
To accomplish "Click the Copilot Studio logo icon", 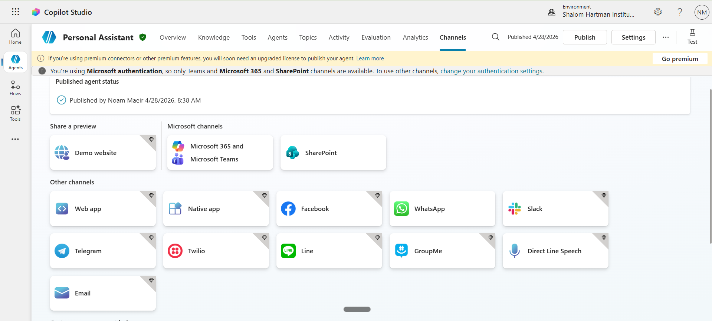I will [x=36, y=12].
